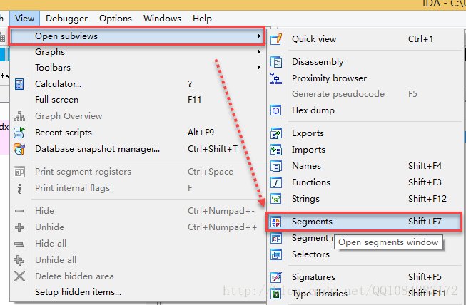Click the Proximity browser icon
The height and width of the screenshot is (305, 466).
pos(276,78)
